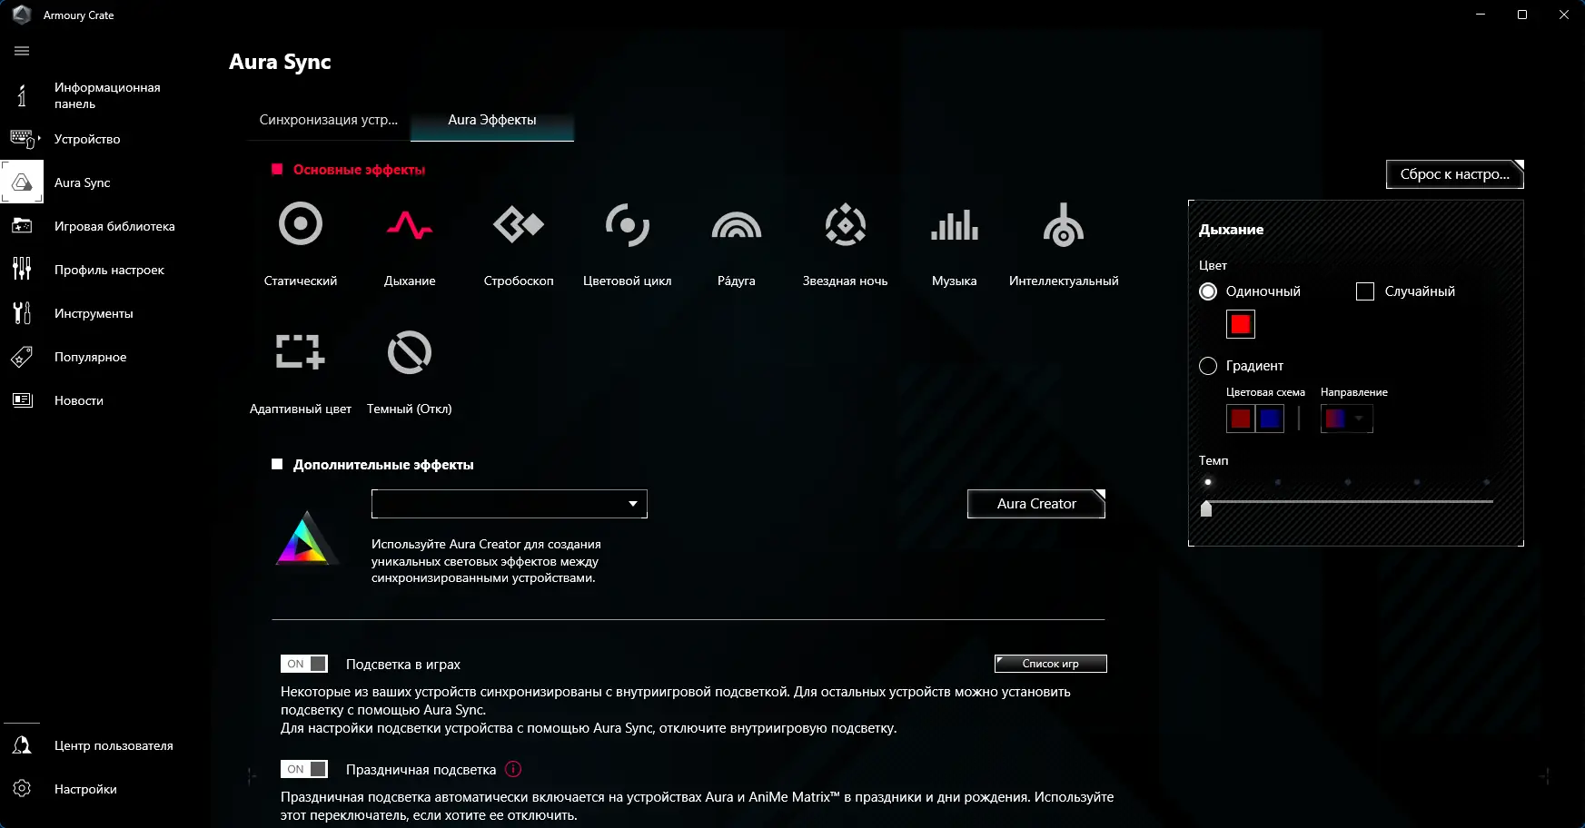Check the Случайный checkbox

click(x=1365, y=291)
